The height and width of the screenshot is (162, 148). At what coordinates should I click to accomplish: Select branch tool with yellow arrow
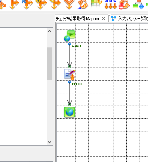[55, 4]
